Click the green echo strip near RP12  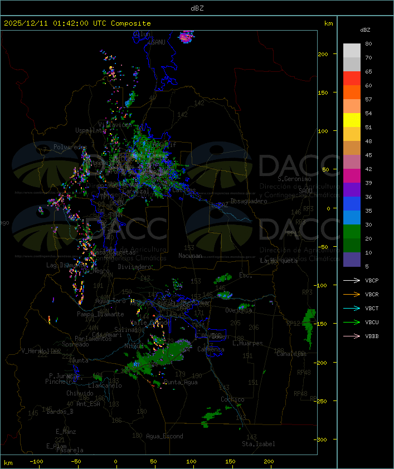(x=309, y=328)
